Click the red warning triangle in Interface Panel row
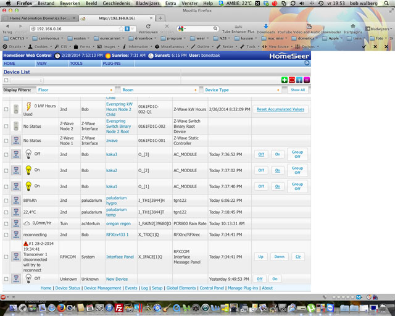 tap(25, 244)
